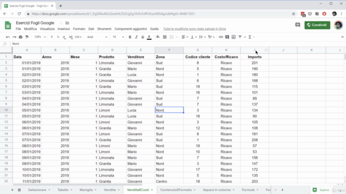Open the Google account avatar
The height and width of the screenshot is (194, 346).
pos(338,25)
